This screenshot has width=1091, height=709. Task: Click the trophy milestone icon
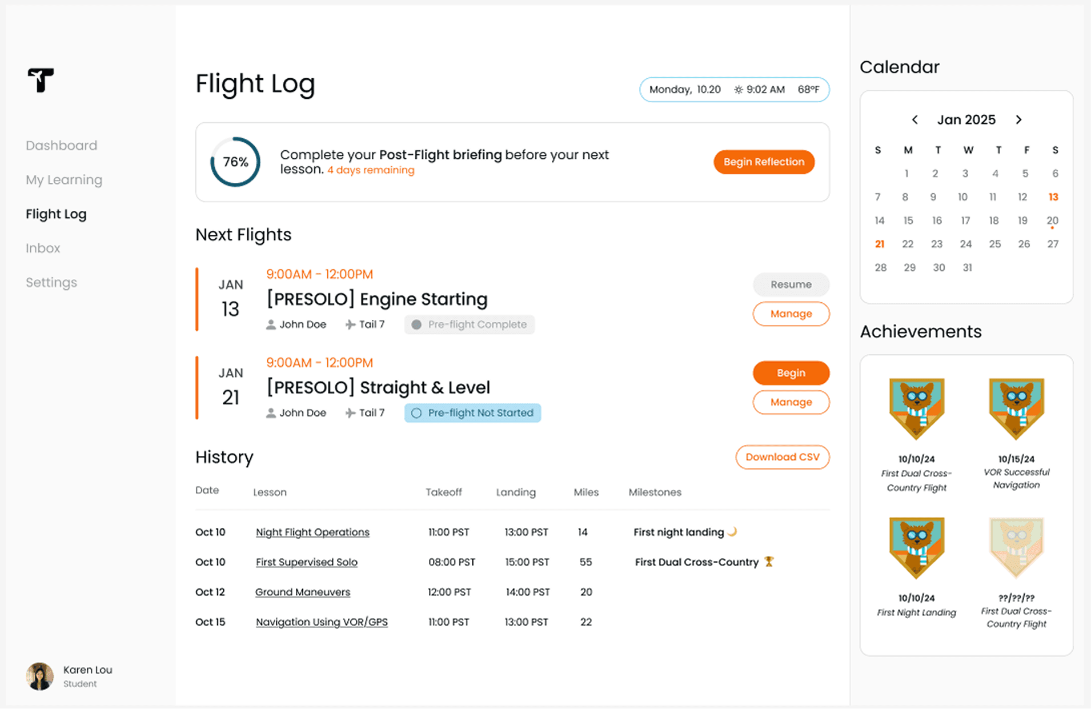coord(769,562)
